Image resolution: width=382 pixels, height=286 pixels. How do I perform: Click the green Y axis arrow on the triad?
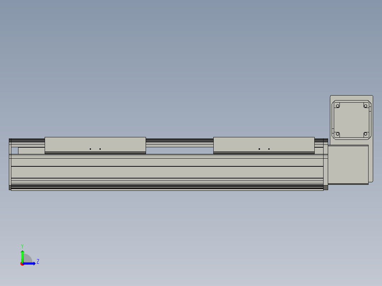[x=22, y=255]
